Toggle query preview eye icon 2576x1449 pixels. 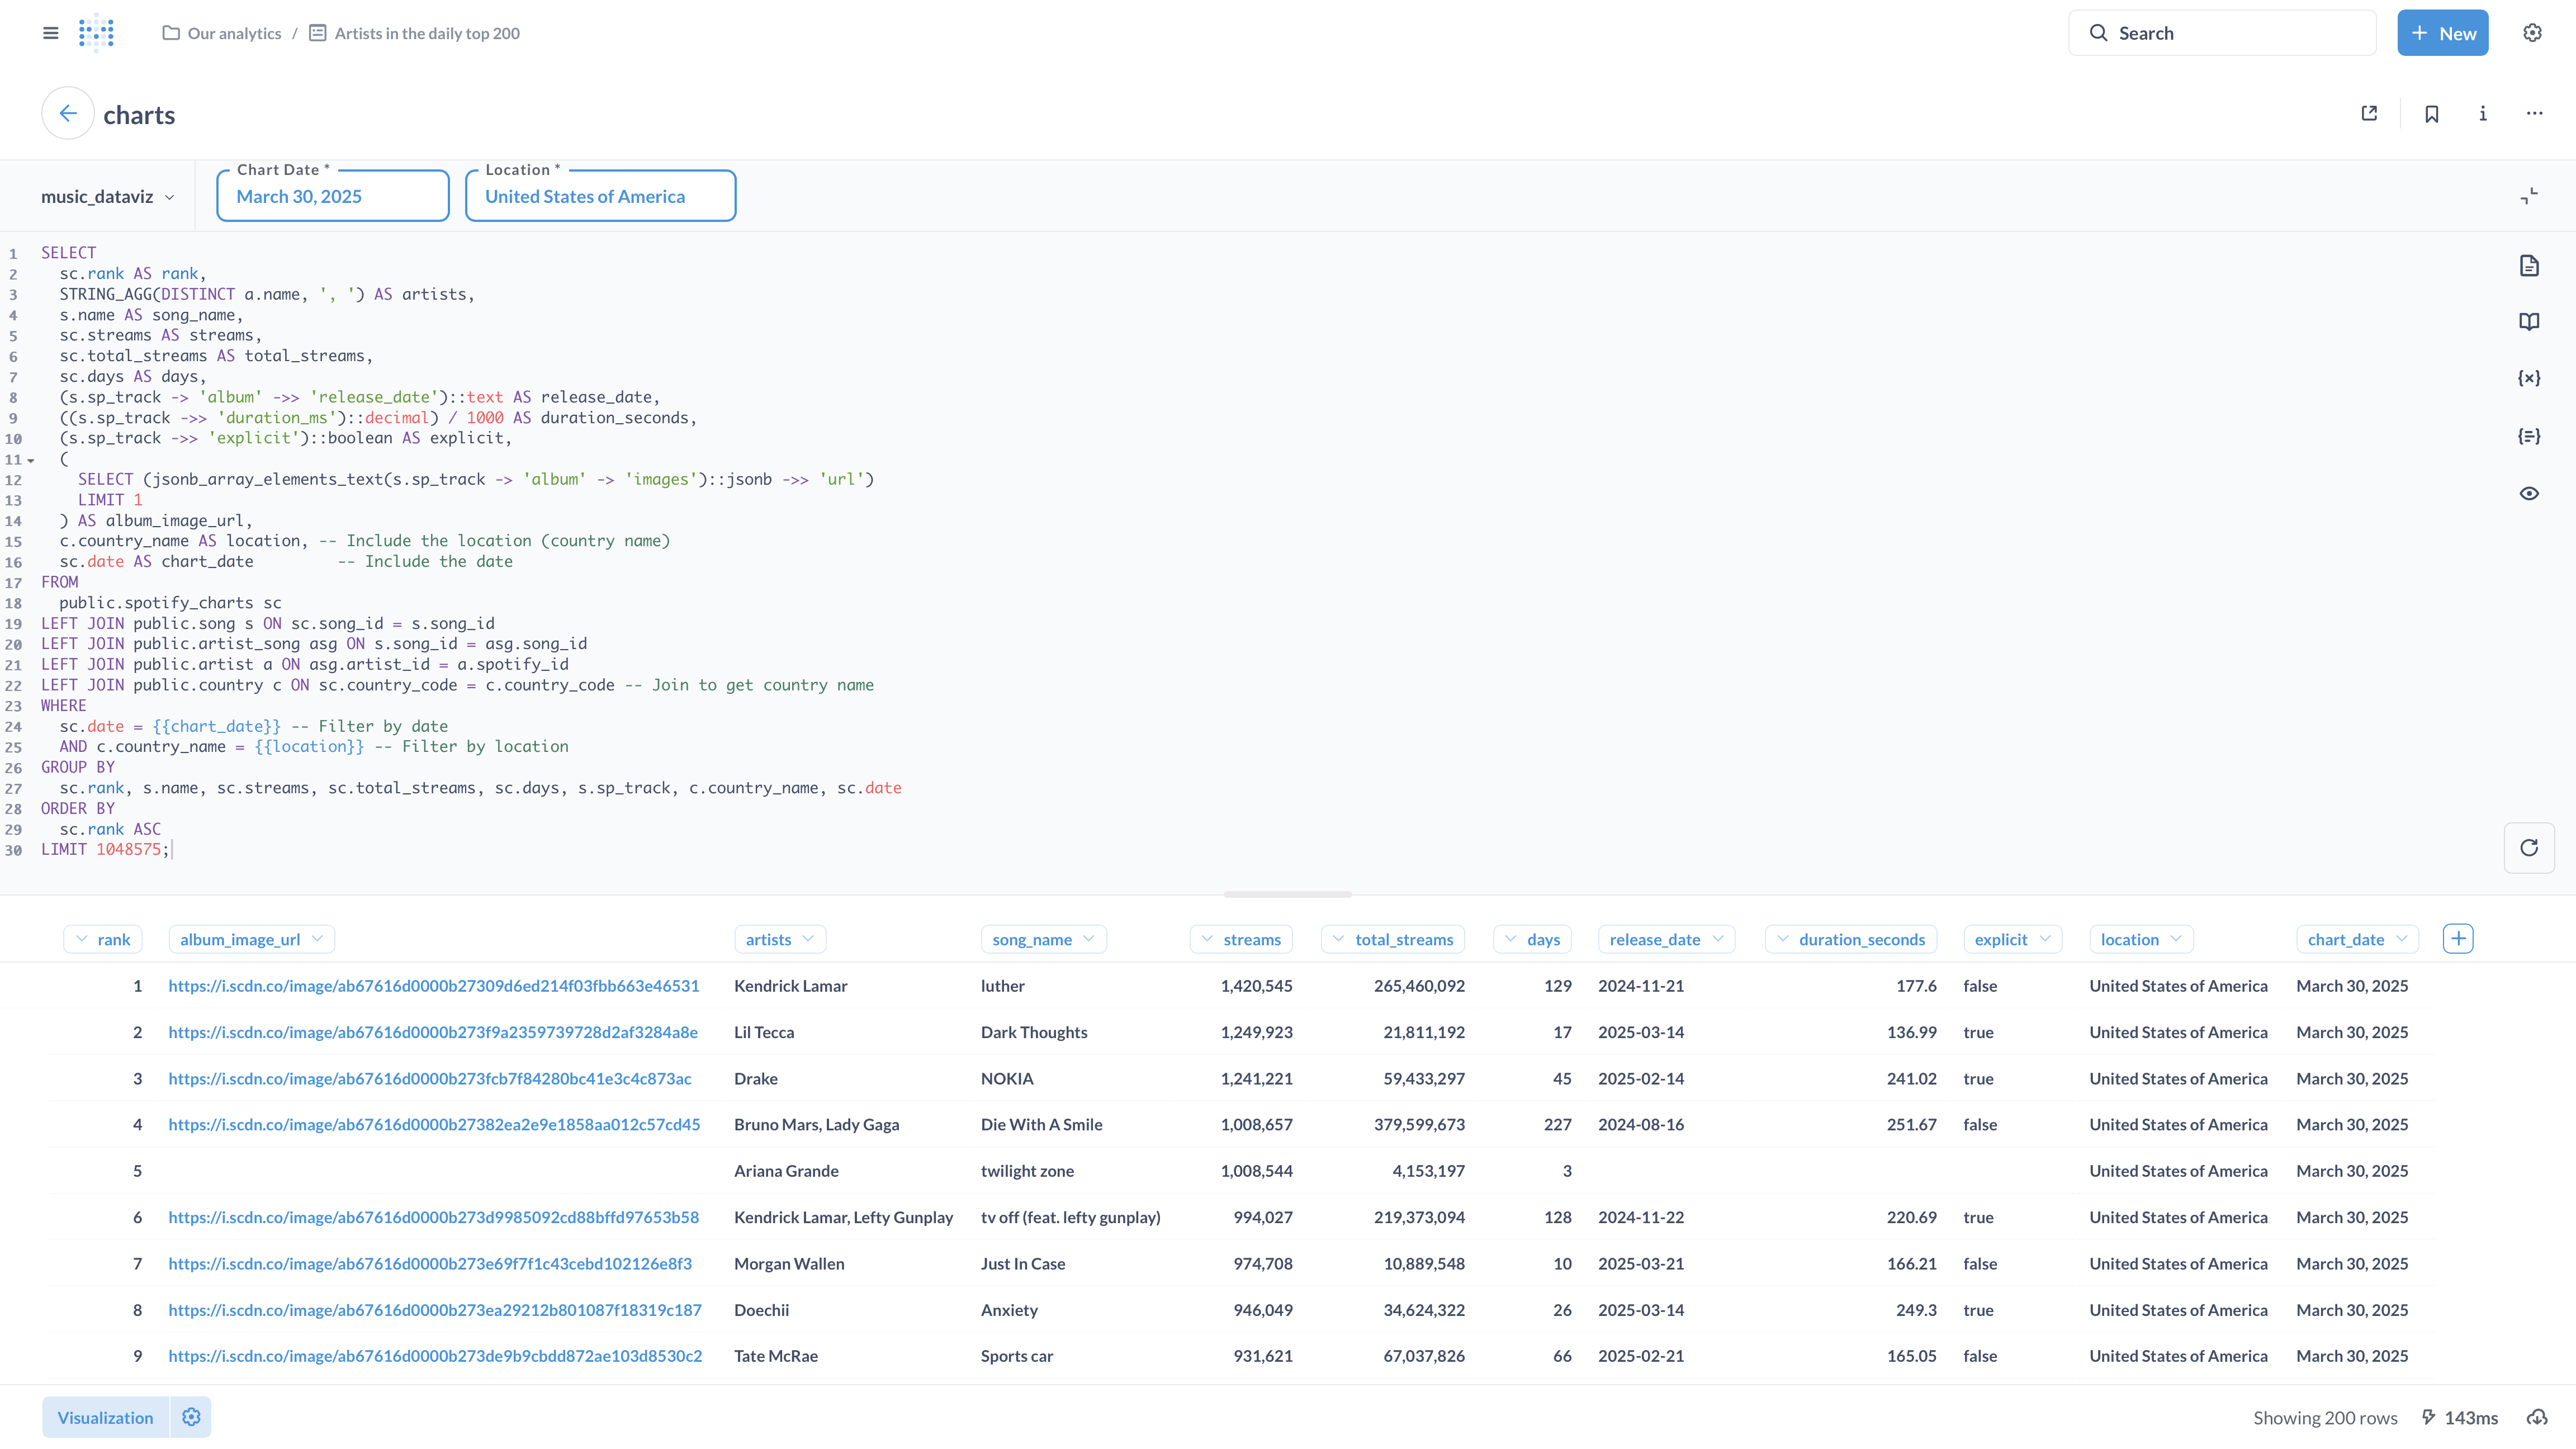(x=2528, y=493)
